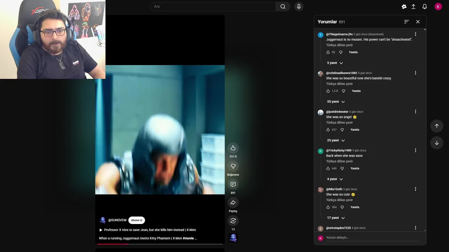Reply to Mia1Goth's comment via Yanıtla
The width and height of the screenshot is (449, 252).
pyautogui.click(x=355, y=207)
